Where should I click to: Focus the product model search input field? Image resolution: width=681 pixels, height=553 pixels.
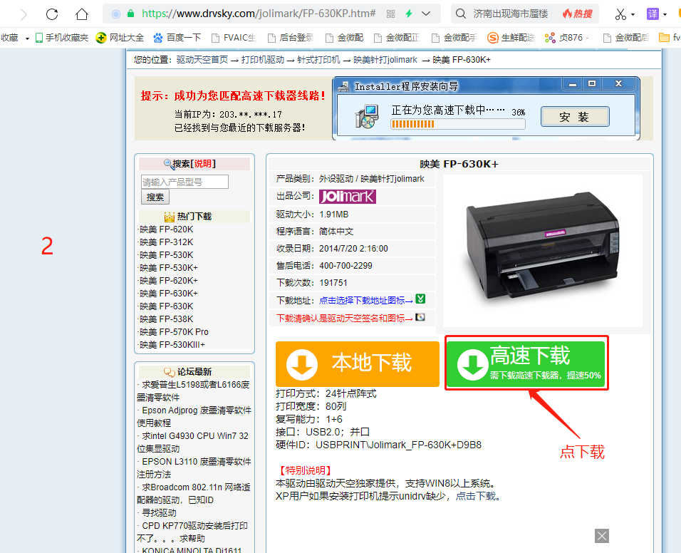point(184,182)
